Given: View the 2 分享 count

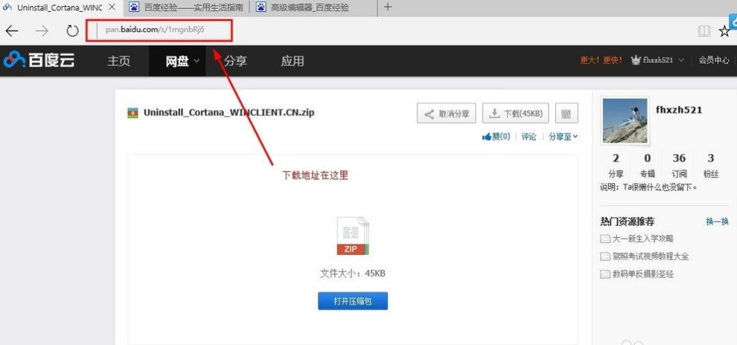Looking at the screenshot, I should pos(616,165).
